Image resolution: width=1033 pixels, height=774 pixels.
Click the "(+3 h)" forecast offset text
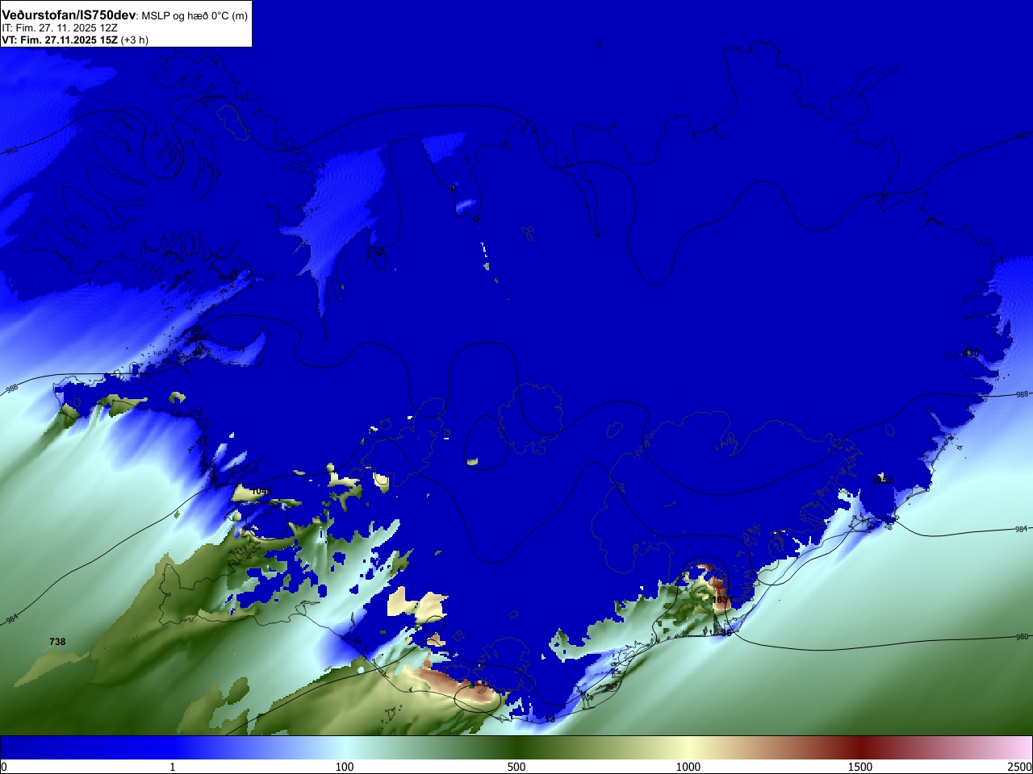(135, 40)
